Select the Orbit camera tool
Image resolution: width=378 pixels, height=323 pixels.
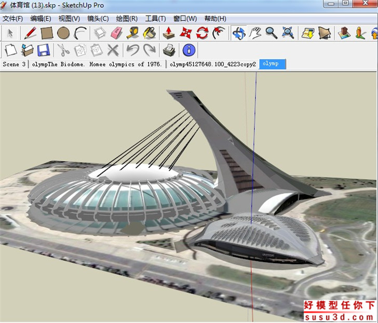239,33
